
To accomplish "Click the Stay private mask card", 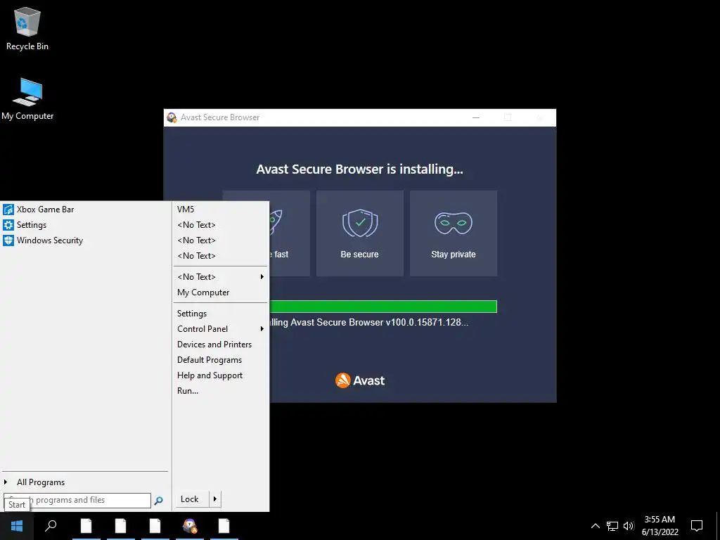I will pyautogui.click(x=454, y=233).
